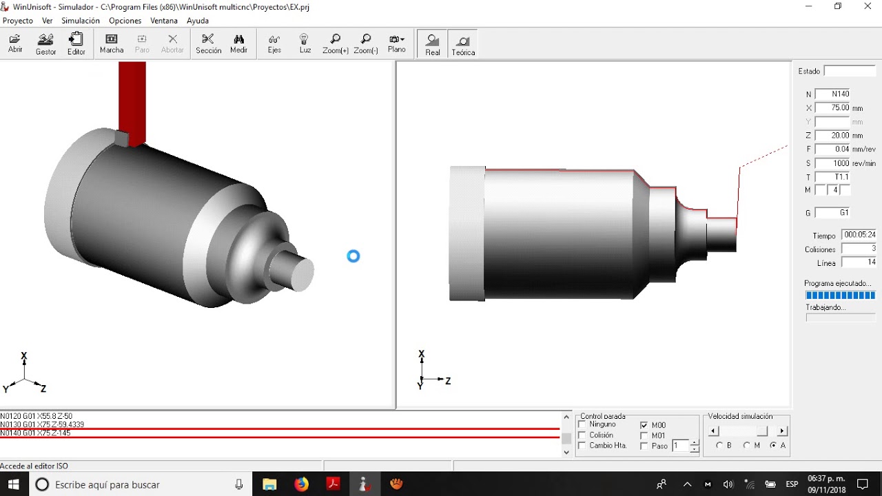Image resolution: width=882 pixels, height=496 pixels.
Task: Open the Plano view dropdown
Action: coord(397,44)
